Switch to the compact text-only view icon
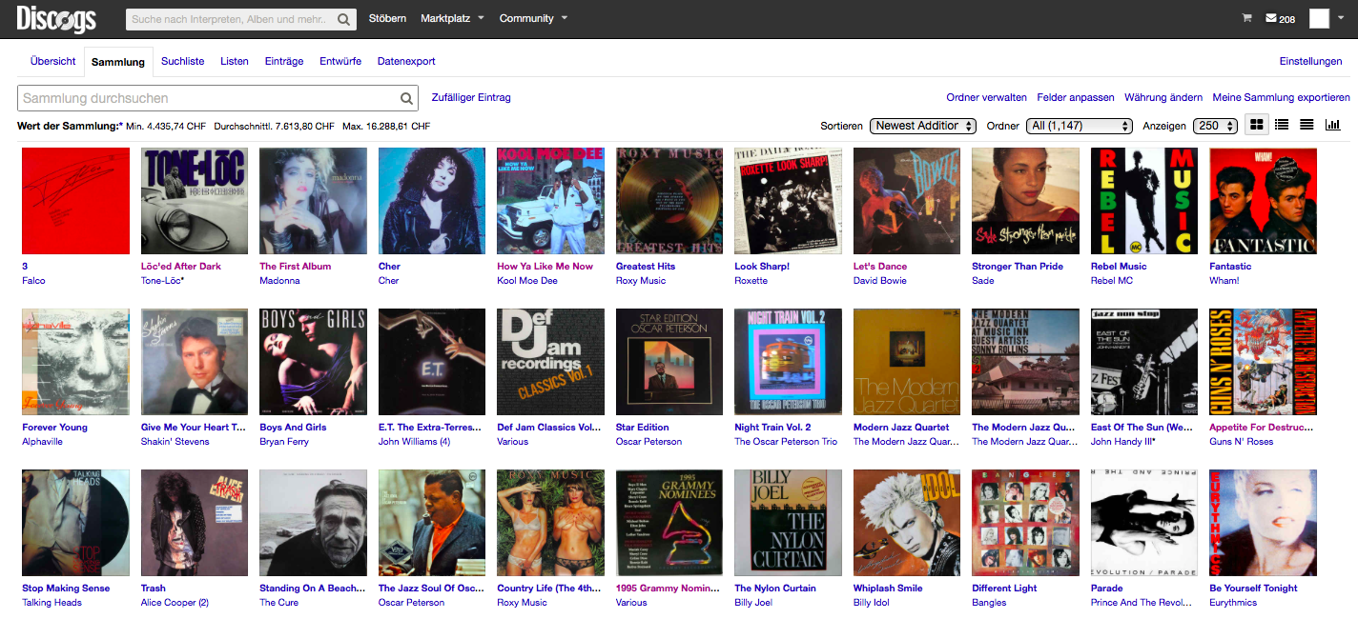The height and width of the screenshot is (619, 1358). click(x=1307, y=125)
